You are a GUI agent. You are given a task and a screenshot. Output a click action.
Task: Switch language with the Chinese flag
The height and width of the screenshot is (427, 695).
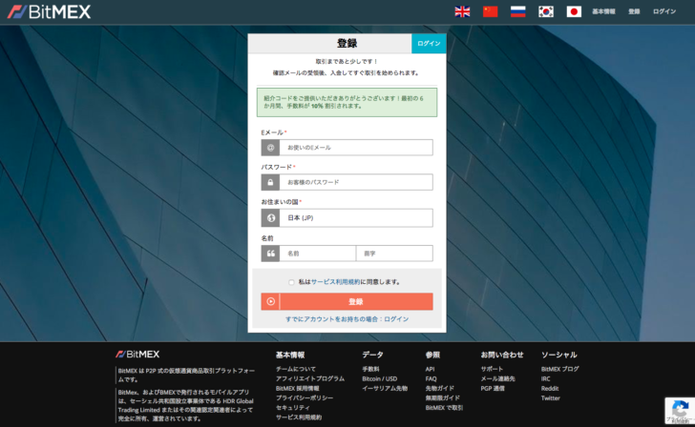click(491, 11)
